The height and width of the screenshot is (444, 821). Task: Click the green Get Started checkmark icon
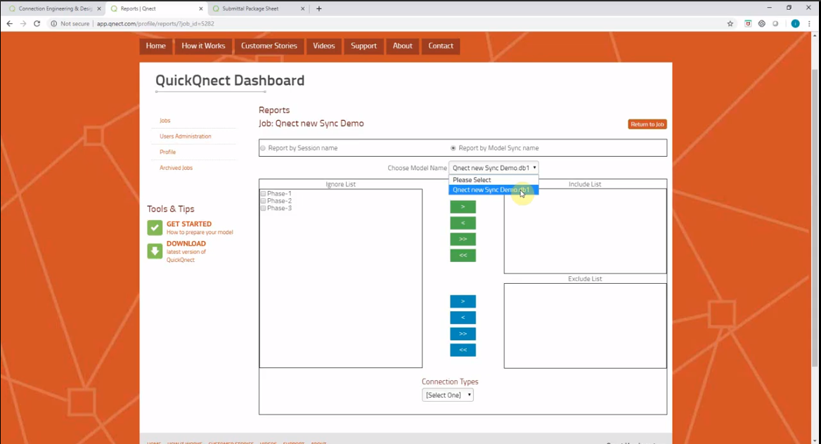(155, 228)
